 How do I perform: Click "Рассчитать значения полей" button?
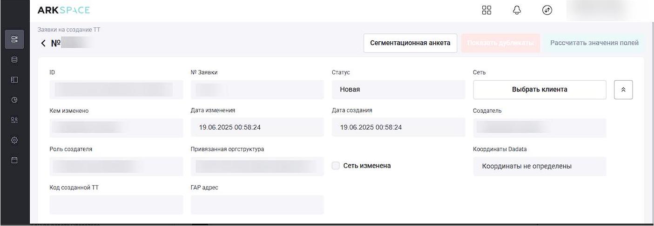(594, 43)
